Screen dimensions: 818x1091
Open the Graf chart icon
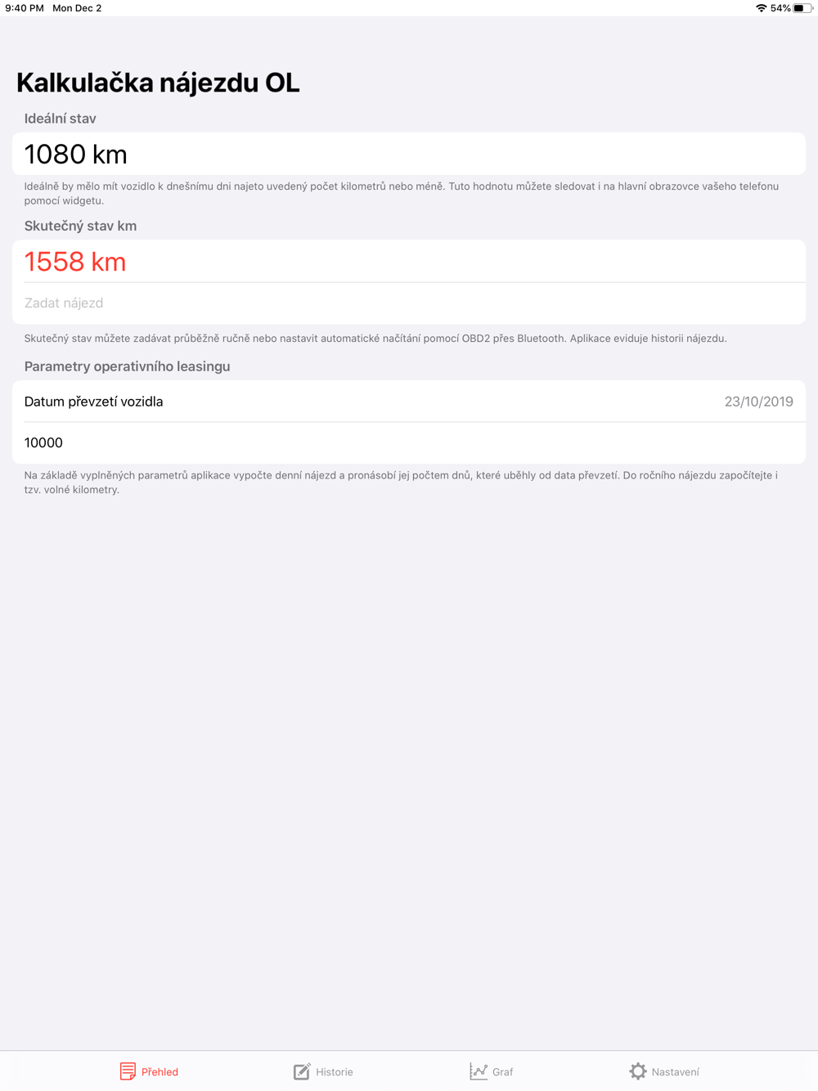click(479, 1071)
